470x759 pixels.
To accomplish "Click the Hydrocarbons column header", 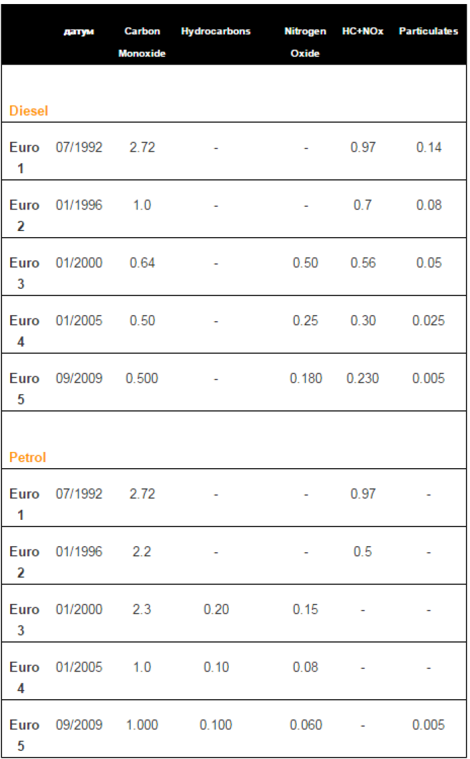I will pyautogui.click(x=216, y=32).
